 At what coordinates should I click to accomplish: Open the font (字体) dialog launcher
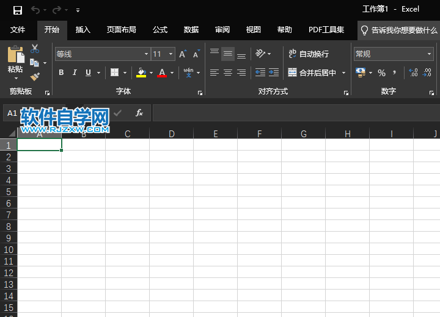point(200,93)
